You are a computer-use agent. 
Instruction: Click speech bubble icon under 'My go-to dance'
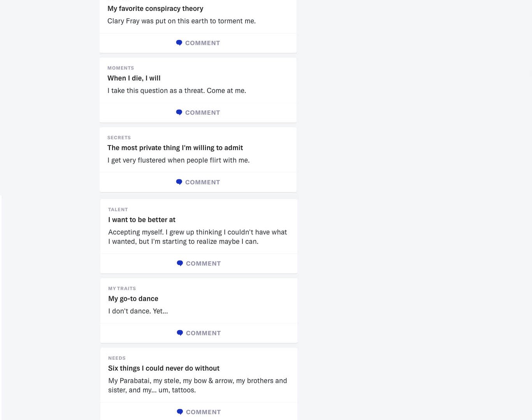[x=180, y=333]
